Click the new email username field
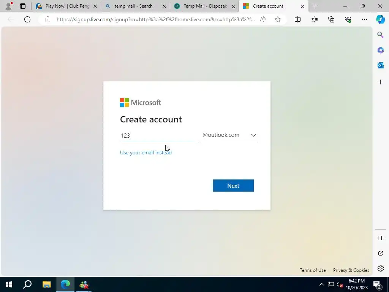The width and height of the screenshot is (389, 292). tap(159, 136)
